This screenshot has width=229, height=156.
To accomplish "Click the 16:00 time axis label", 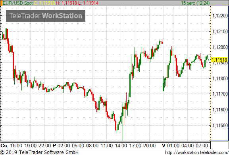I will point(16,145).
